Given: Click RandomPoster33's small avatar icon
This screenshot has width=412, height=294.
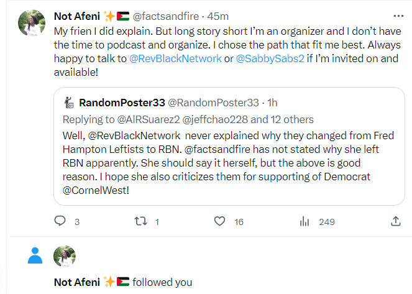Looking at the screenshot, I should coord(70,103).
